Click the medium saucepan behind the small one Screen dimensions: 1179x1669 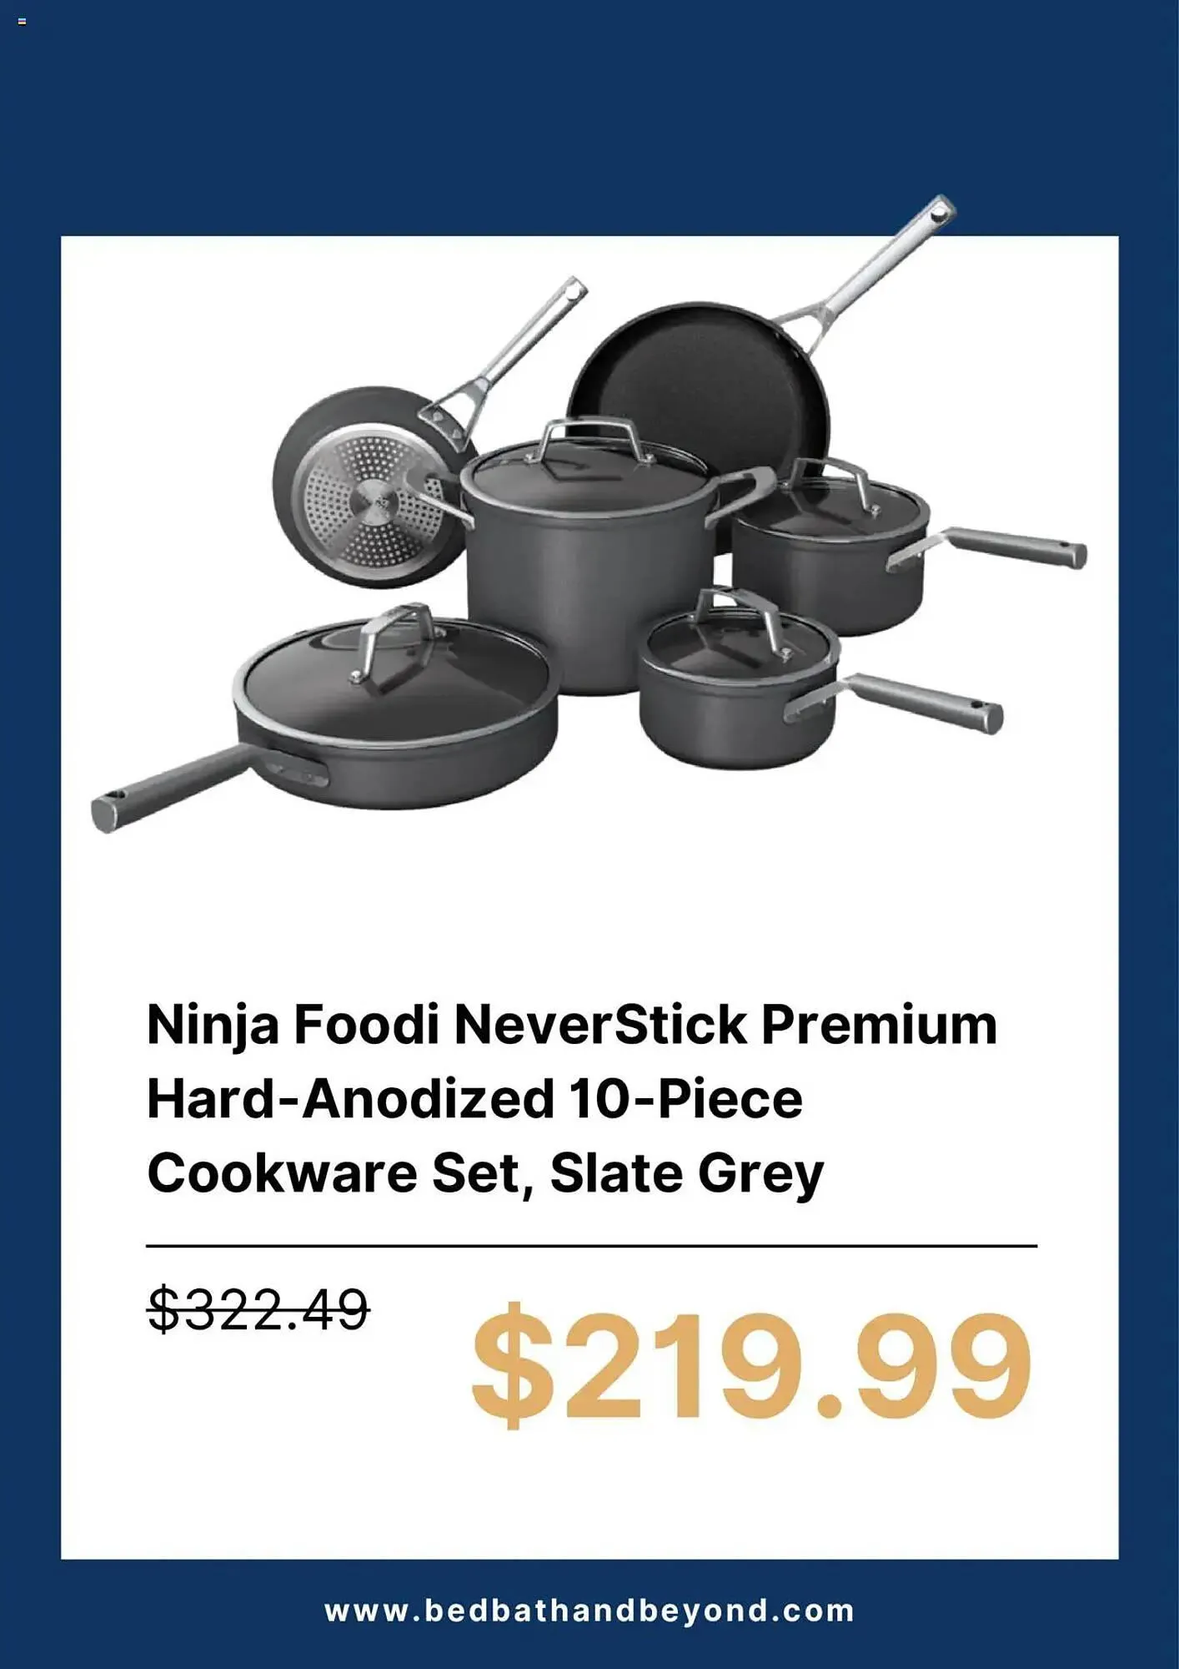tap(830, 542)
